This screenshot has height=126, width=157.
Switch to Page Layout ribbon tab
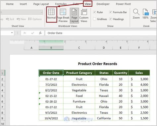[41, 4]
